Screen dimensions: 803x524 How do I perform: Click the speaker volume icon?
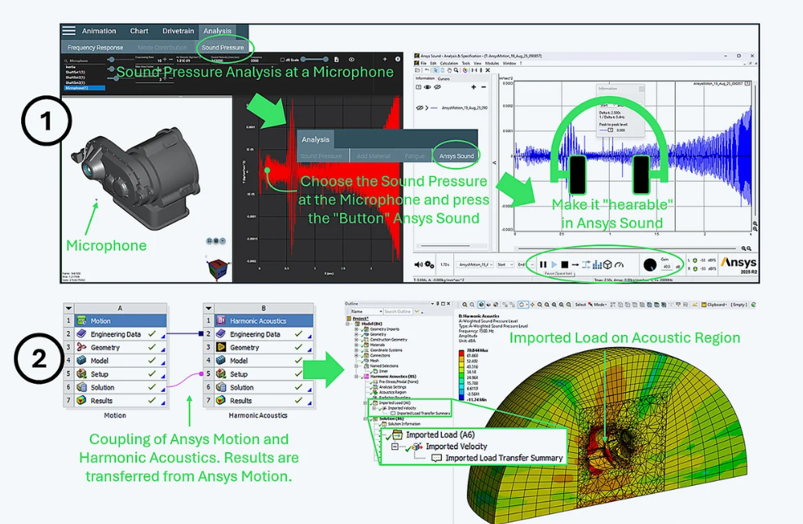(x=418, y=265)
